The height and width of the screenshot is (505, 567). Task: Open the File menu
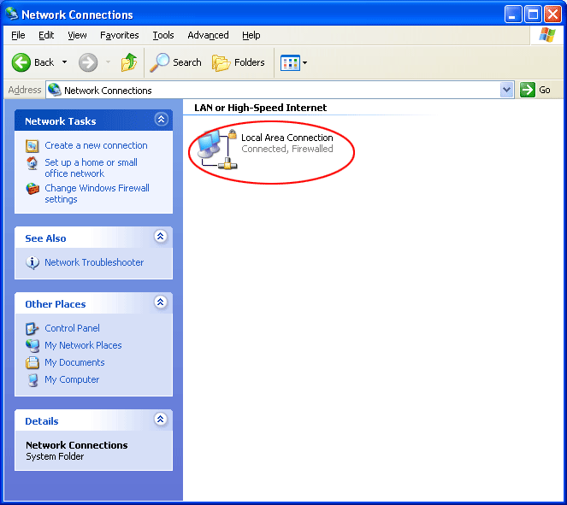(x=18, y=35)
